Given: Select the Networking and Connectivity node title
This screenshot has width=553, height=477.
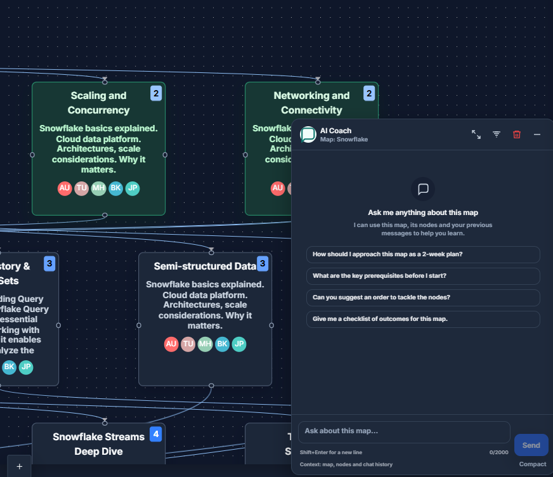Looking at the screenshot, I should pos(311,103).
